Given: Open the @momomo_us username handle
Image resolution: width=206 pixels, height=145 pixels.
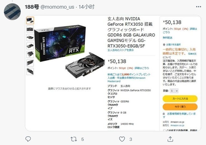Looking at the screenshot, I should click(57, 7).
